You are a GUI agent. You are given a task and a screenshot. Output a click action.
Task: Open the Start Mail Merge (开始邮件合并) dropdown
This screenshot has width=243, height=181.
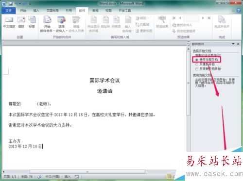[47, 24]
